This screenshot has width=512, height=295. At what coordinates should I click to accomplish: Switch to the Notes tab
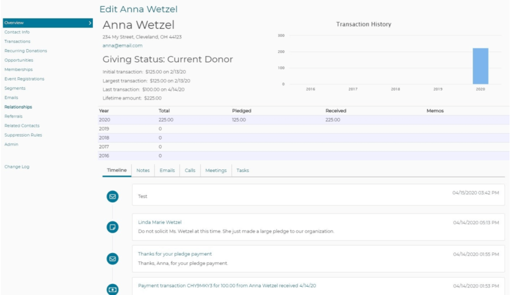(143, 170)
